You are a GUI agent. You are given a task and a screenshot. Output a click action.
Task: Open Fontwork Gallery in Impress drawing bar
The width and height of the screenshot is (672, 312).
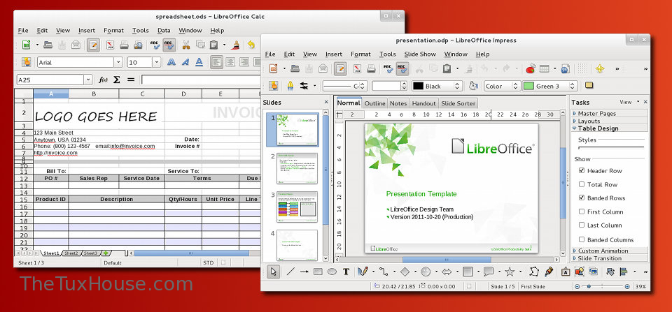point(566,272)
